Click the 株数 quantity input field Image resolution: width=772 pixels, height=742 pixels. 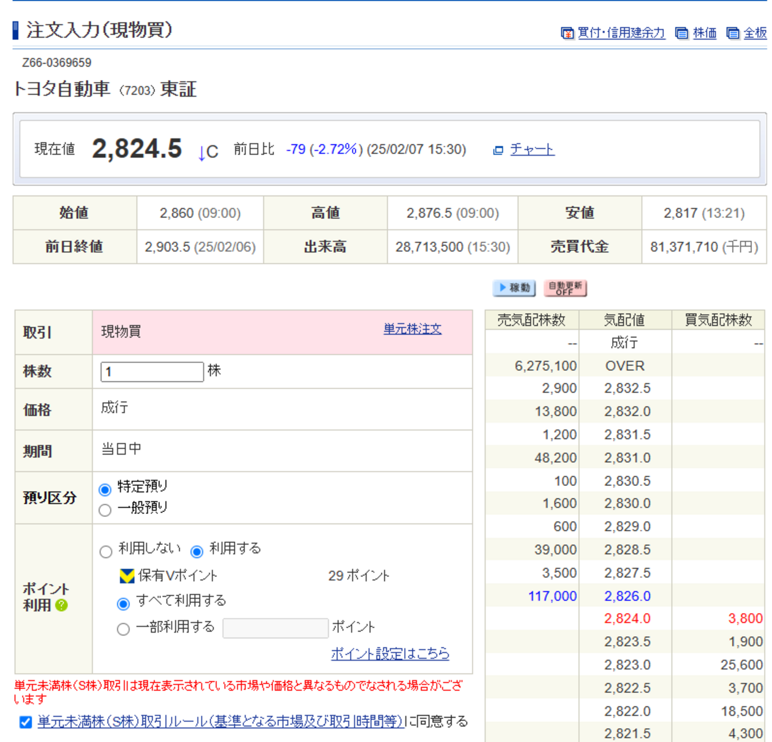[152, 372]
